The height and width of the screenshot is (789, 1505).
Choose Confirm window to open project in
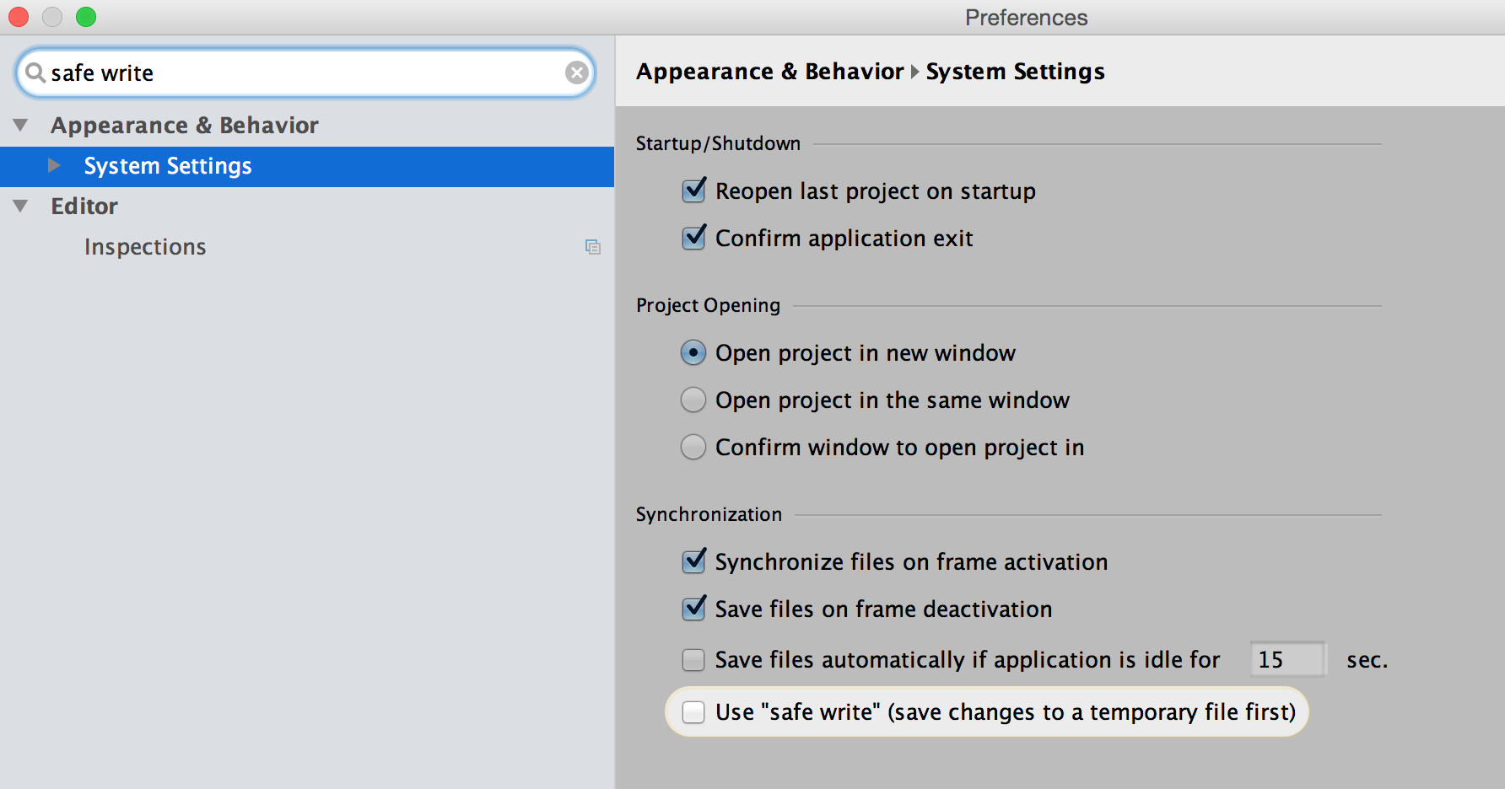pyautogui.click(x=693, y=448)
